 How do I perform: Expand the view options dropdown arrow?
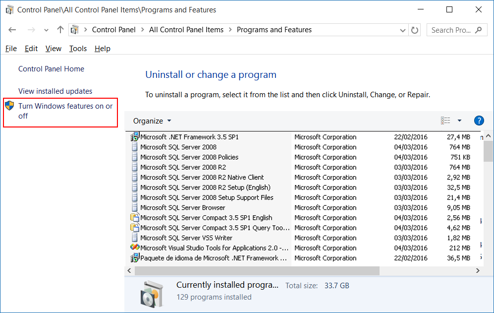[x=459, y=121]
